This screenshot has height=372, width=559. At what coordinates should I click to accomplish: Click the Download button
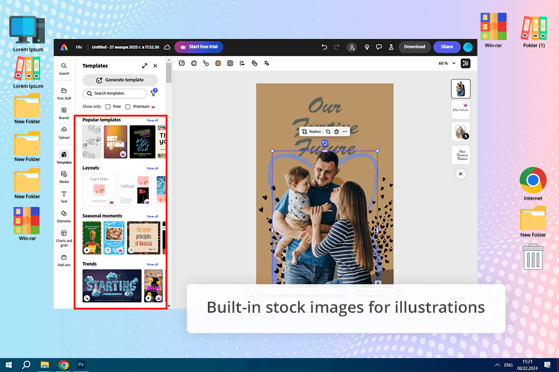pyautogui.click(x=415, y=47)
